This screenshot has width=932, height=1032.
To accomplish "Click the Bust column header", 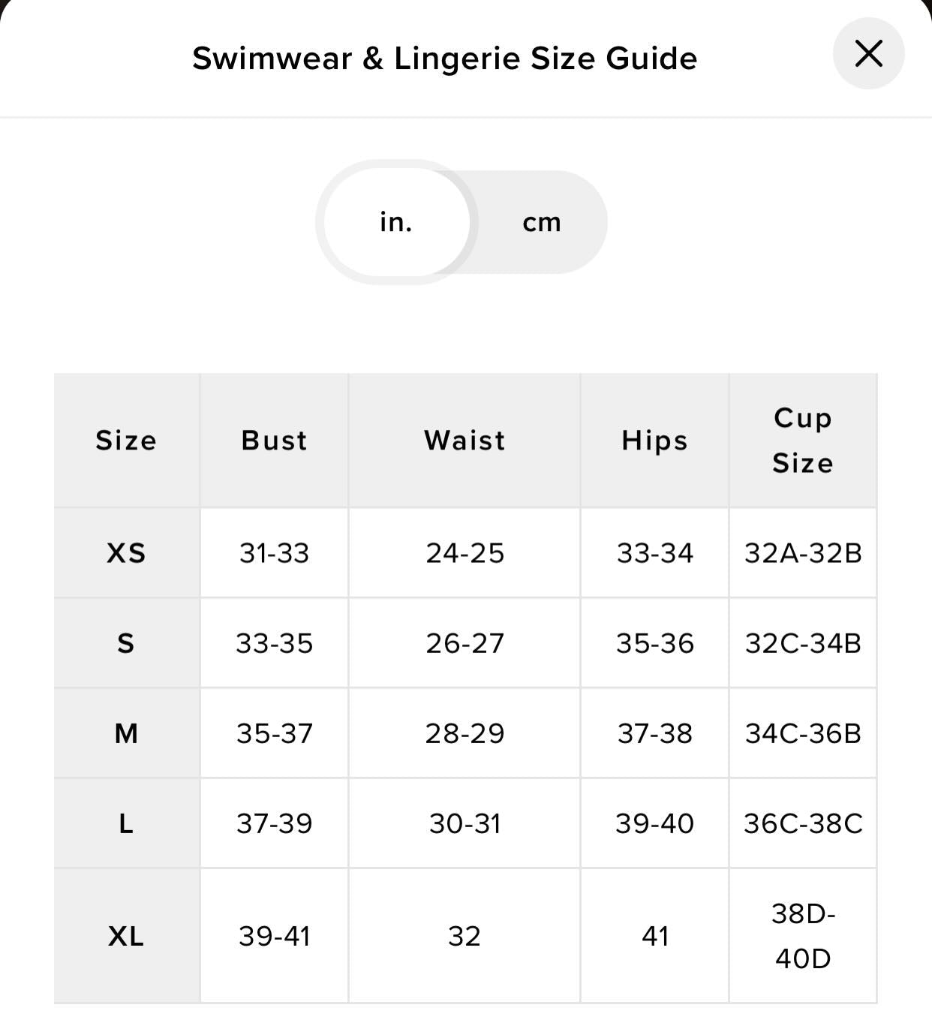I will click(x=275, y=441).
